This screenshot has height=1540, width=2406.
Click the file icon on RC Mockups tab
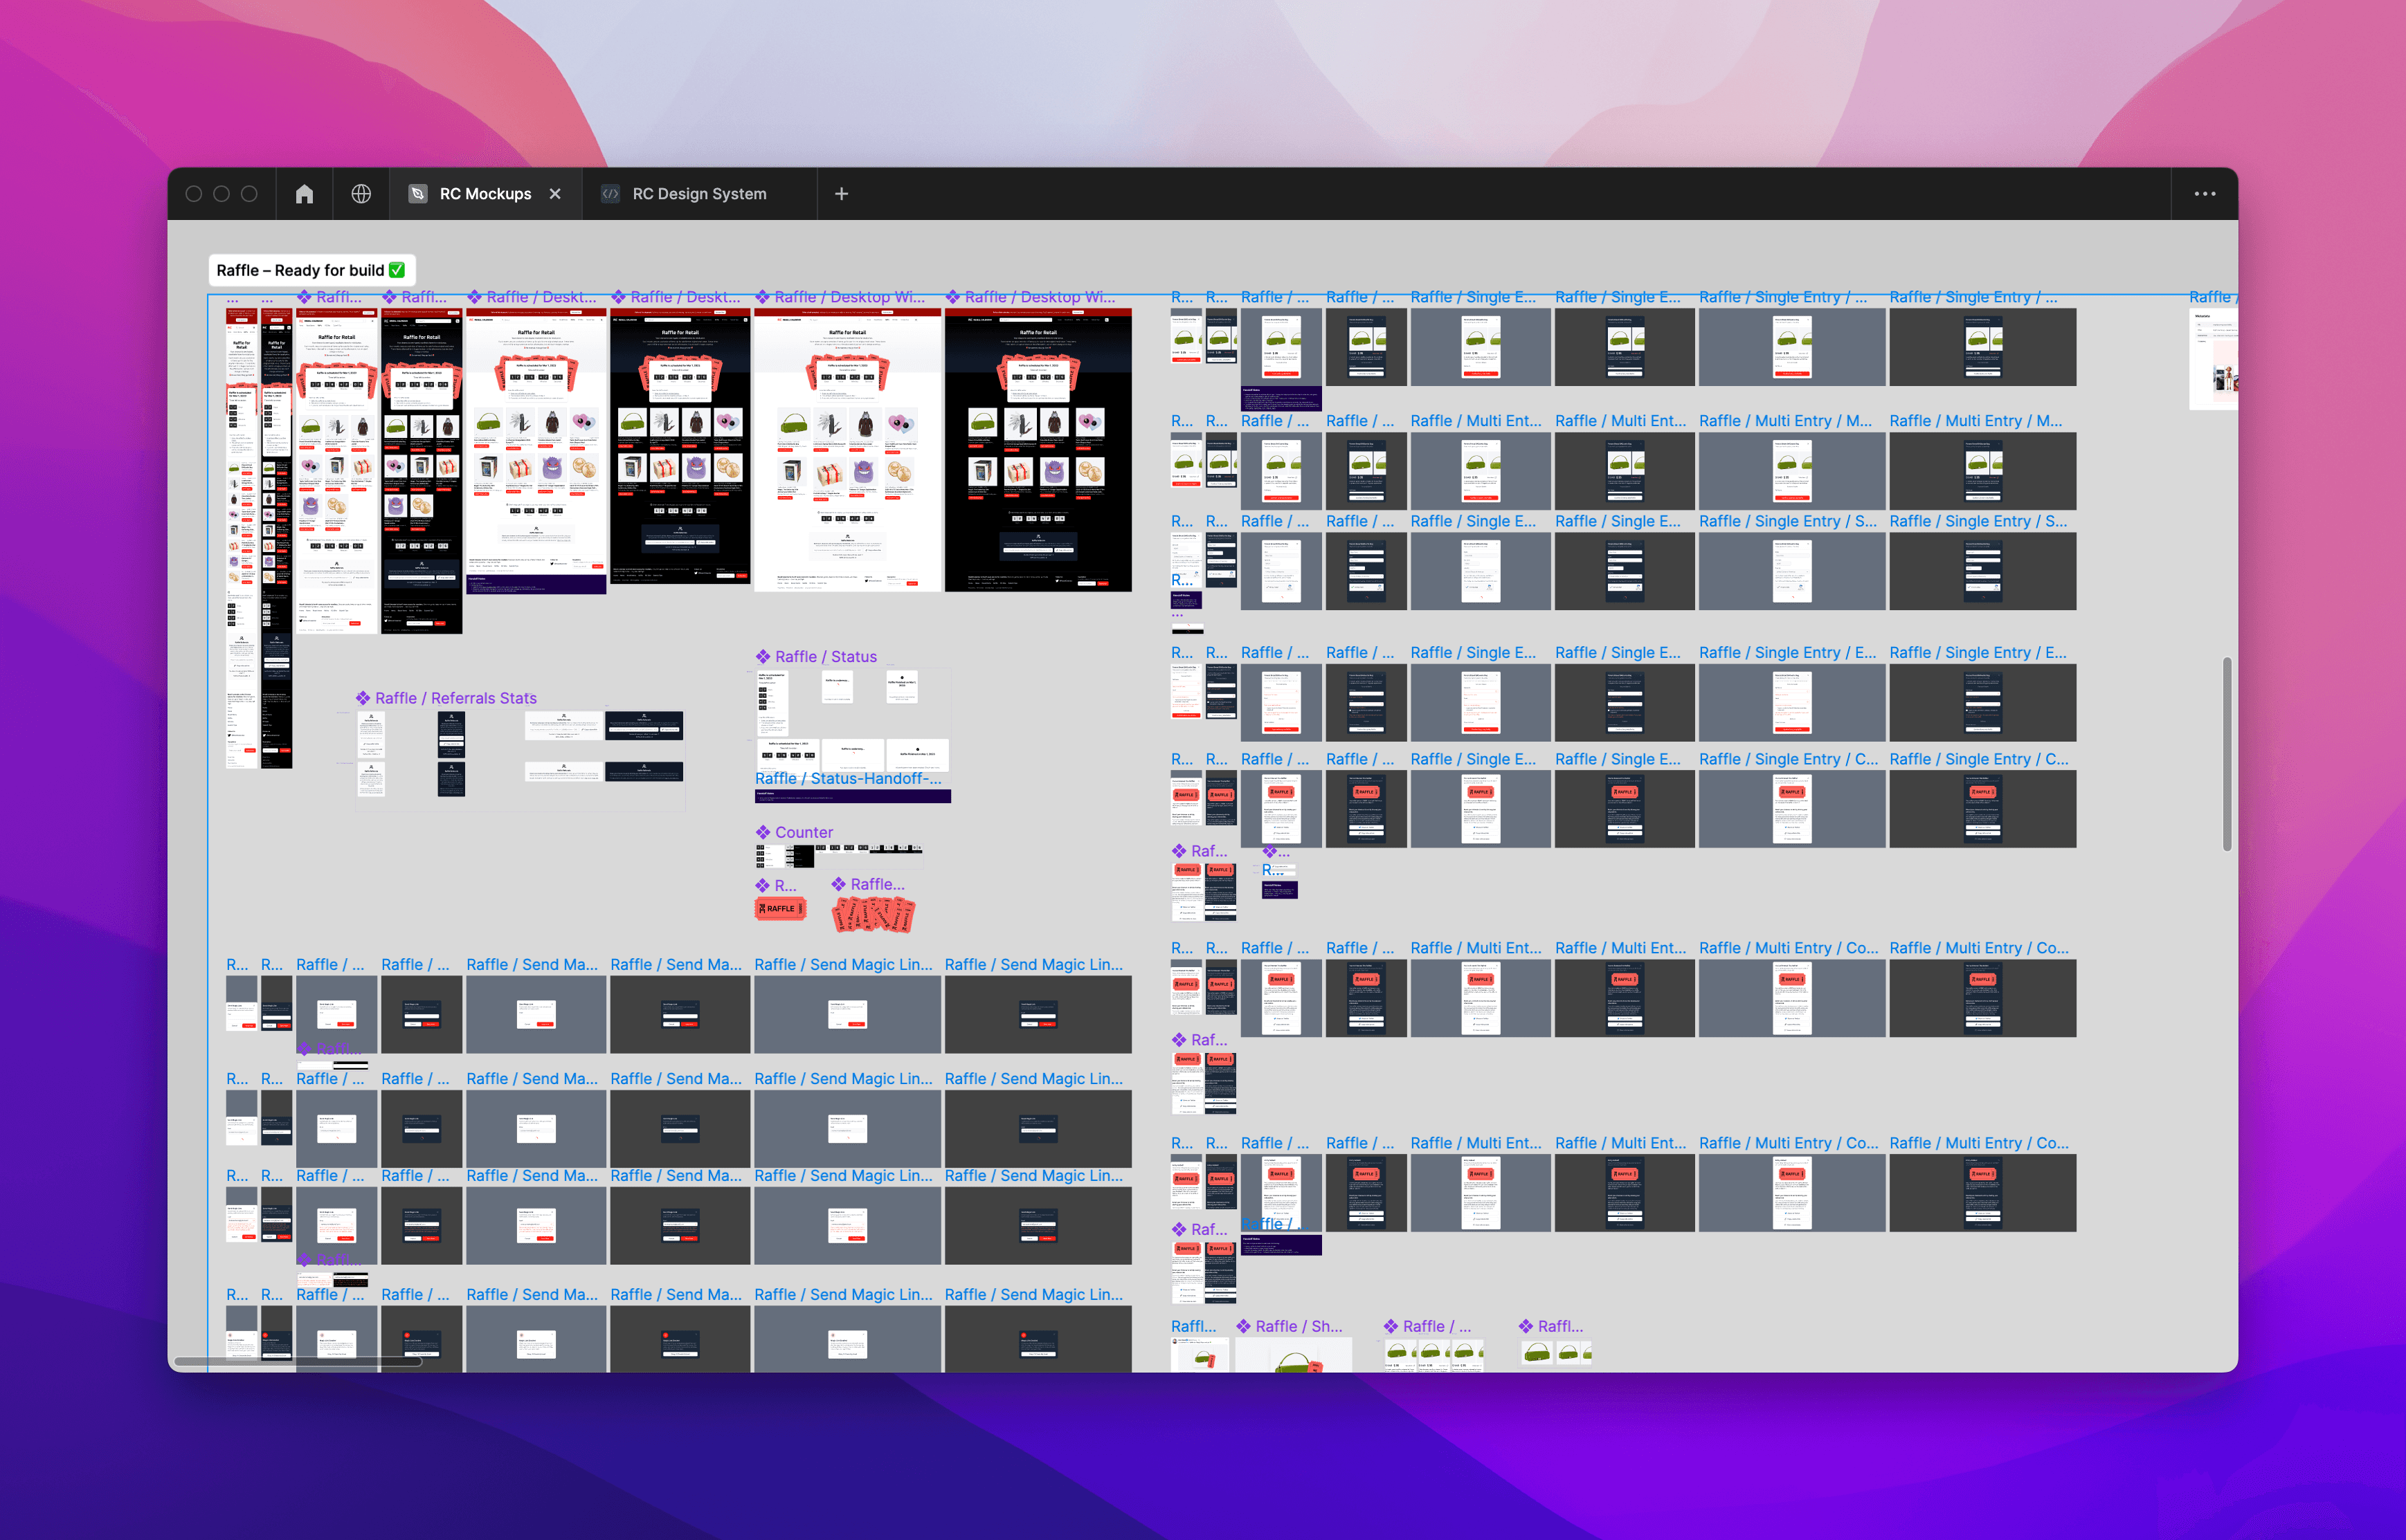[x=418, y=194]
